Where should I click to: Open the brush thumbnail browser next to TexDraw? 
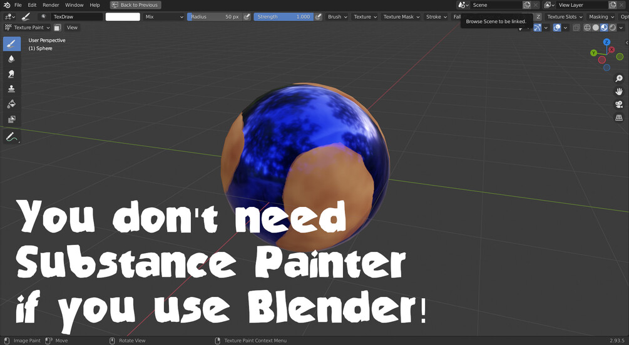[44, 17]
